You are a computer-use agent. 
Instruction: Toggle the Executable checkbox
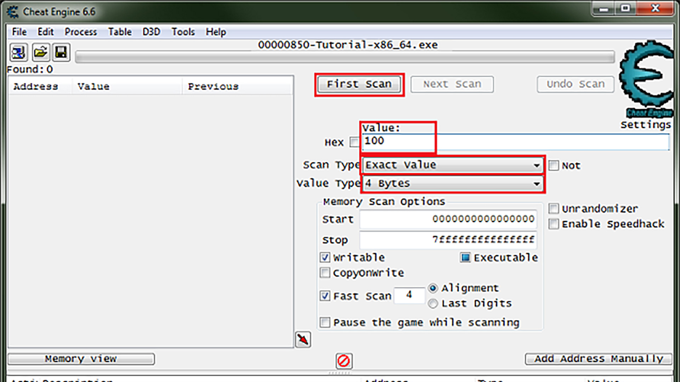click(465, 257)
